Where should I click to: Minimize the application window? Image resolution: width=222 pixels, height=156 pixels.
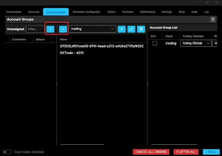coord(197,3)
